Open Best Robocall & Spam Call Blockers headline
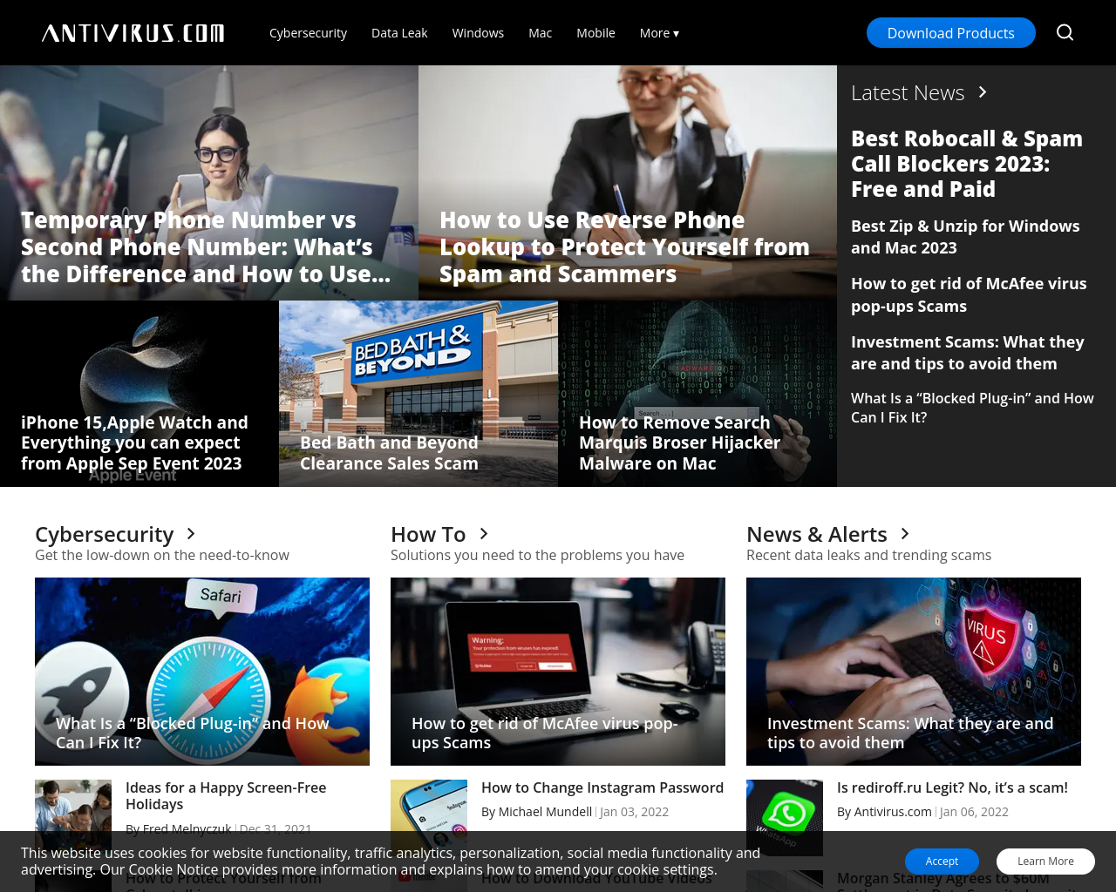1116x892 pixels. (x=967, y=164)
